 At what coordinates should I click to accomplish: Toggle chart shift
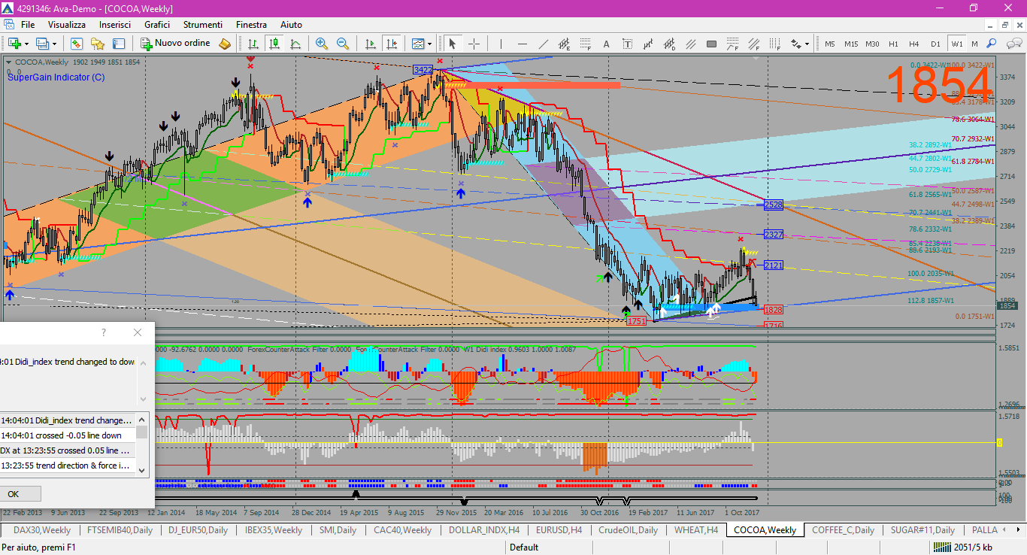[392, 44]
